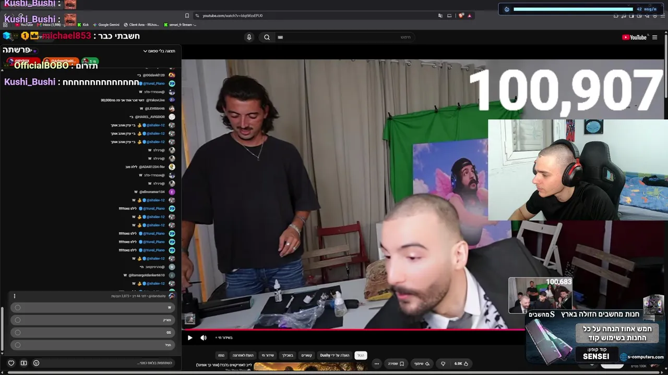Play the YouTube video
Image resolution: width=668 pixels, height=375 pixels.
(190, 337)
